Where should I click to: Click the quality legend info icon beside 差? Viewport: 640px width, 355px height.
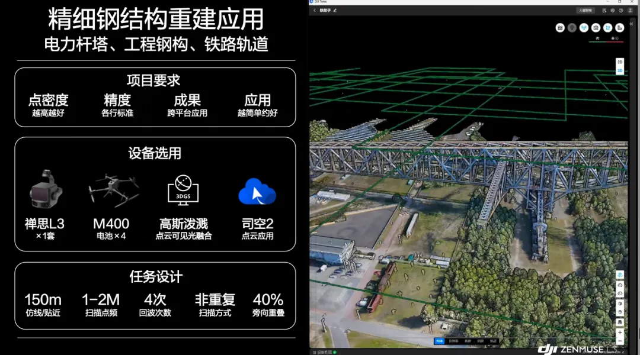coord(617,38)
